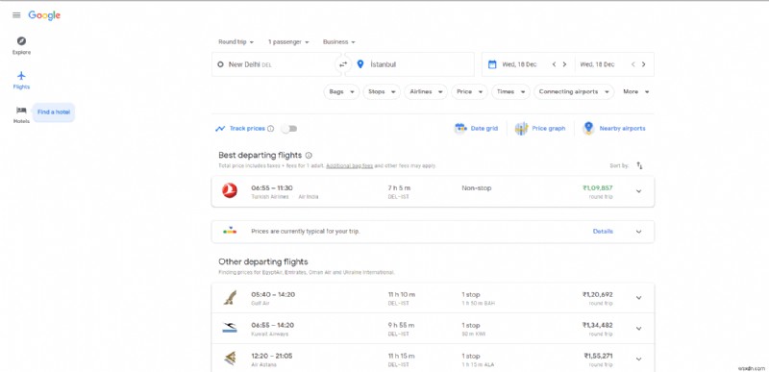Swap origin and destination cities
Screen dimensions: 769x372
(x=343, y=64)
